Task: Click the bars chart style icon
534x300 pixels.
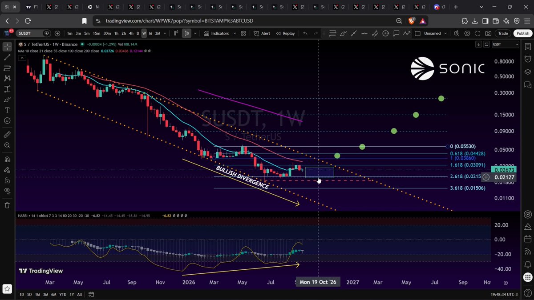Action: point(176,33)
